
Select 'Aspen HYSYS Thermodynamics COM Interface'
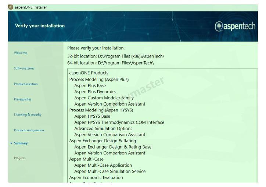tap(119, 122)
